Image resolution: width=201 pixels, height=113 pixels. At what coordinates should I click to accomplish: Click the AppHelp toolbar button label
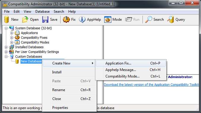pos(94,20)
